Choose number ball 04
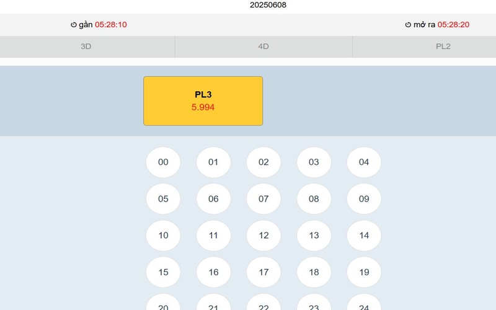 tap(364, 162)
